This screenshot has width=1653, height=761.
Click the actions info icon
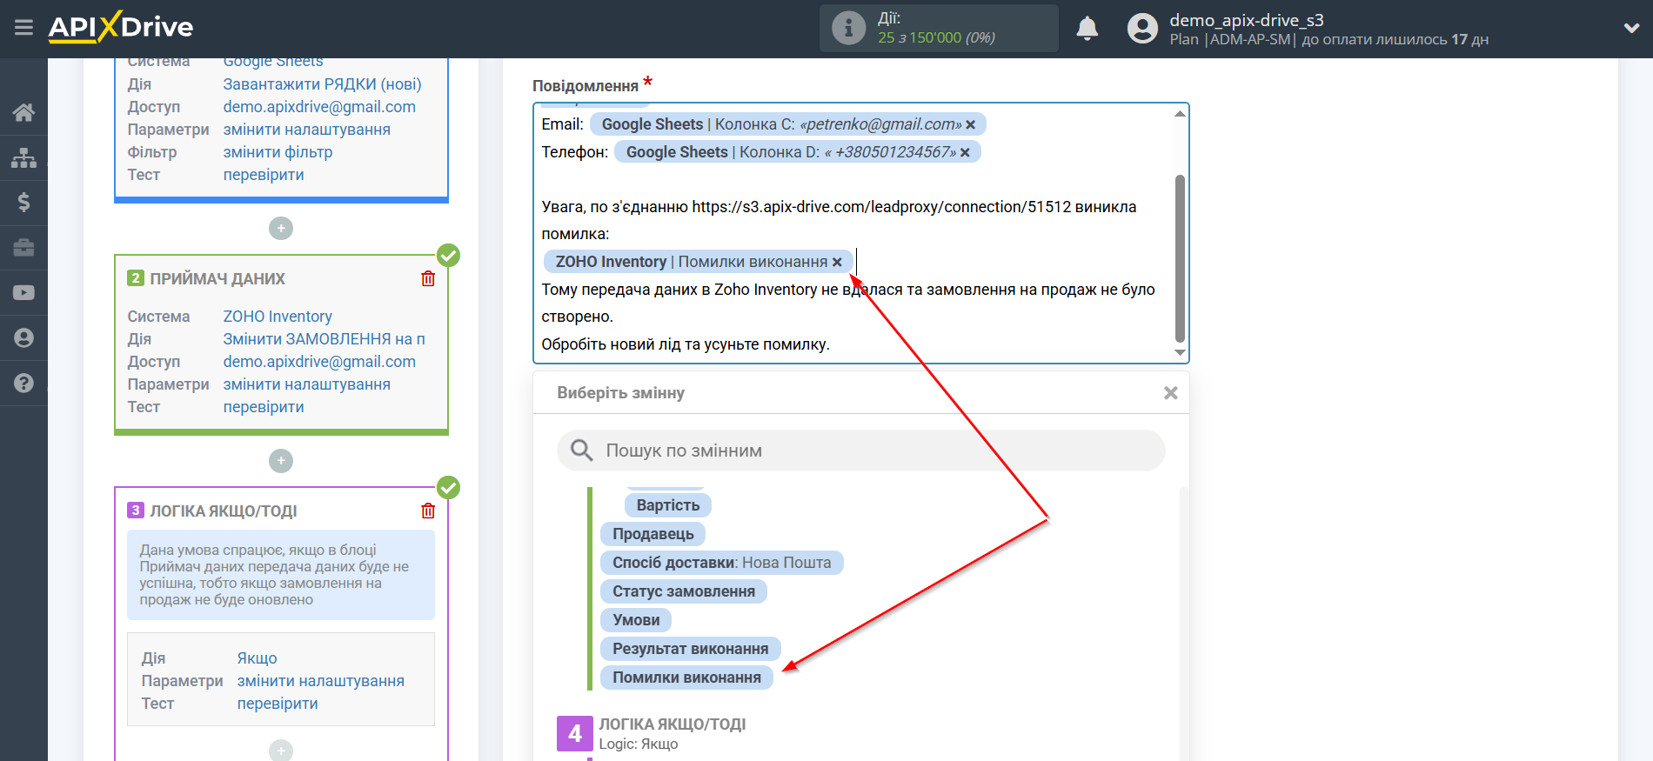pyautogui.click(x=848, y=28)
